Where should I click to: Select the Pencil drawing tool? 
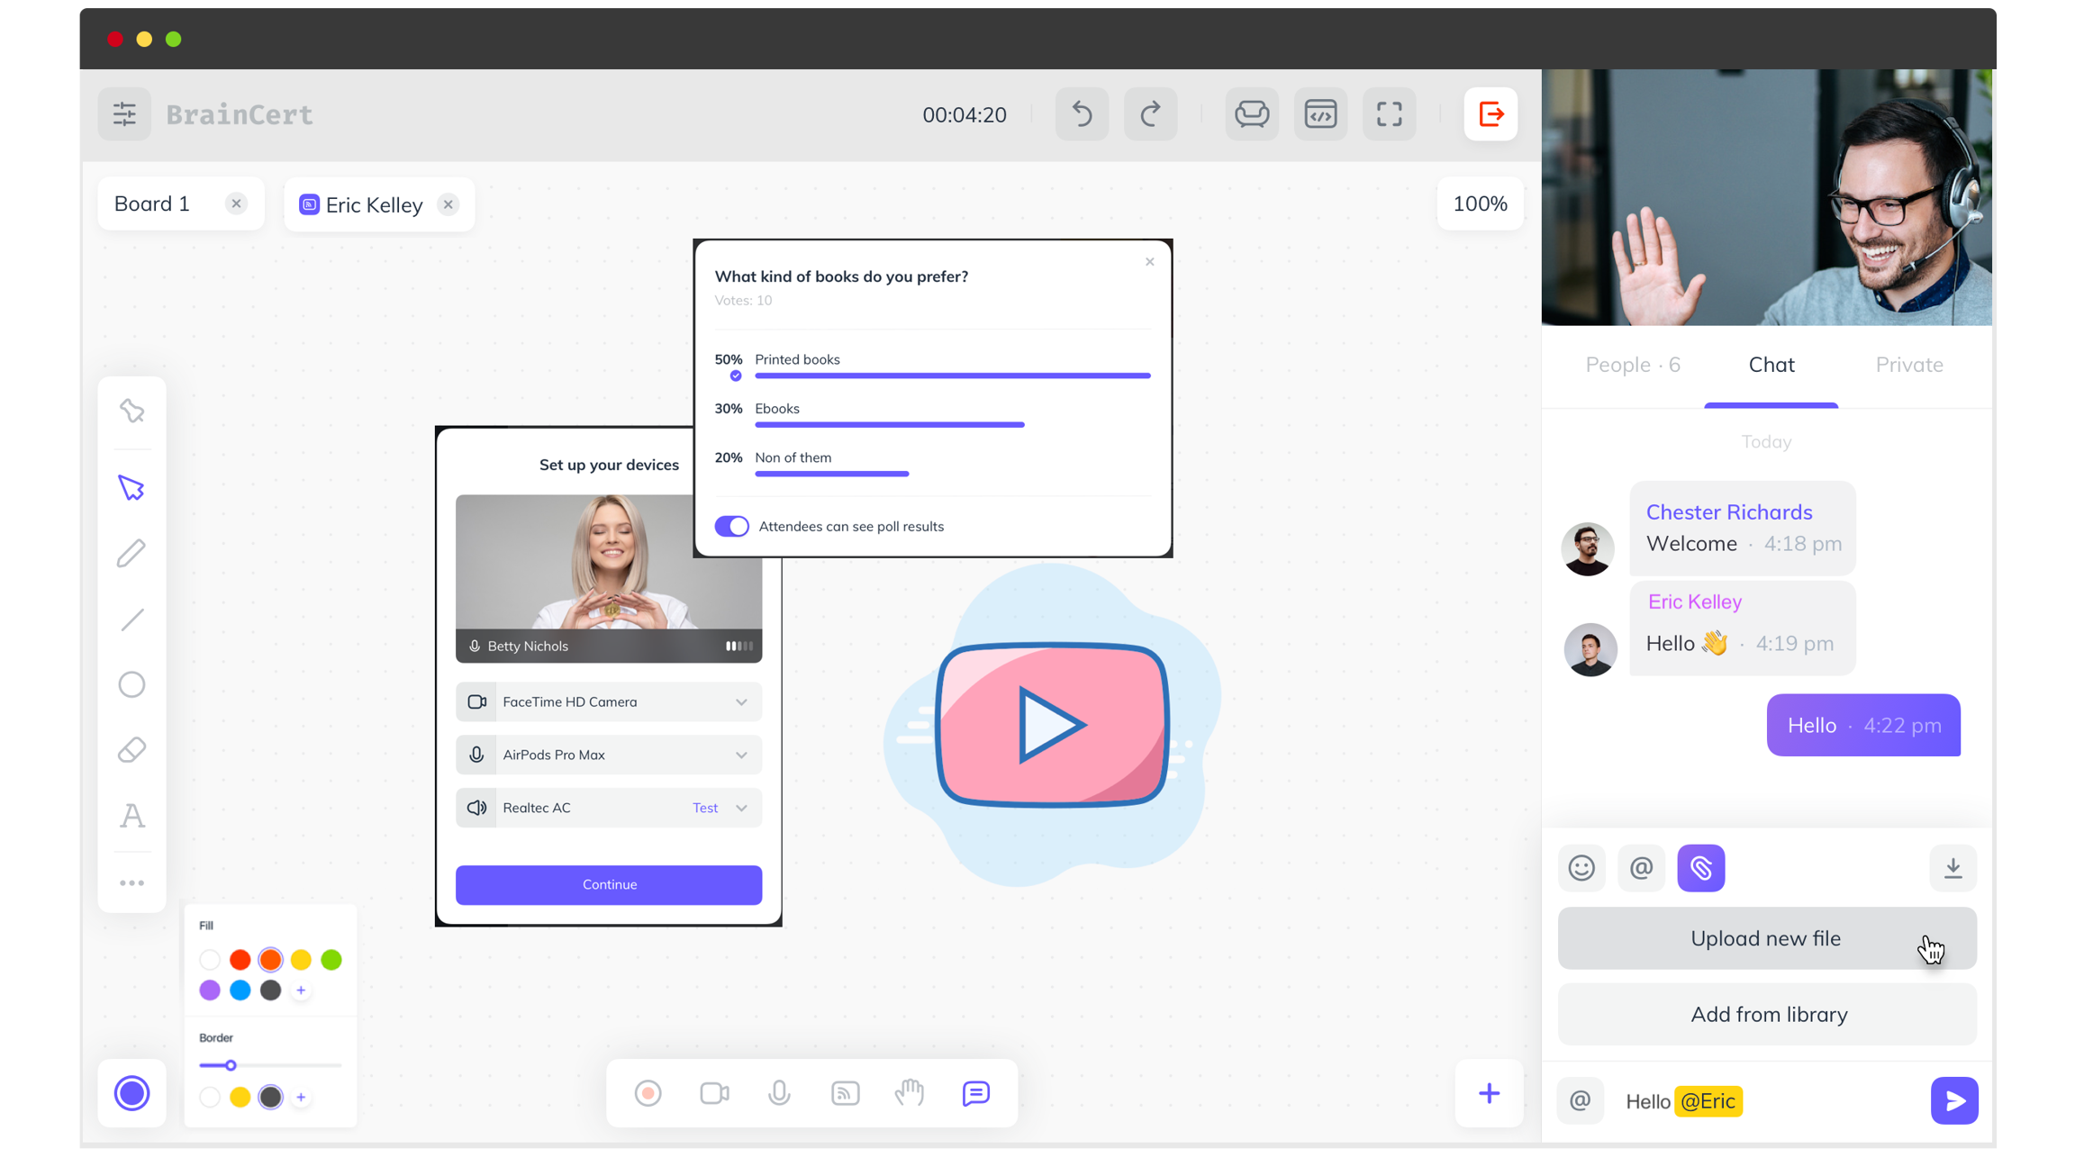(x=131, y=553)
